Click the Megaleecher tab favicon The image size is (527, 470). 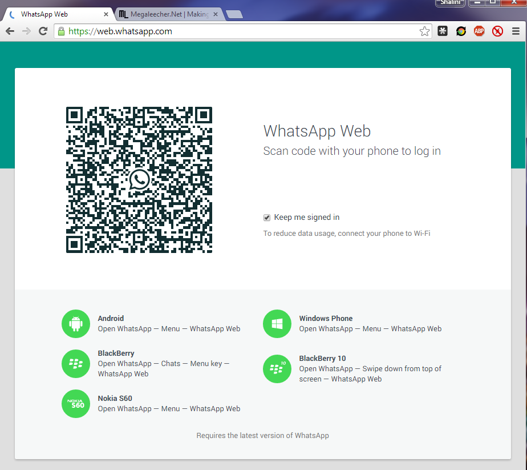[123, 14]
